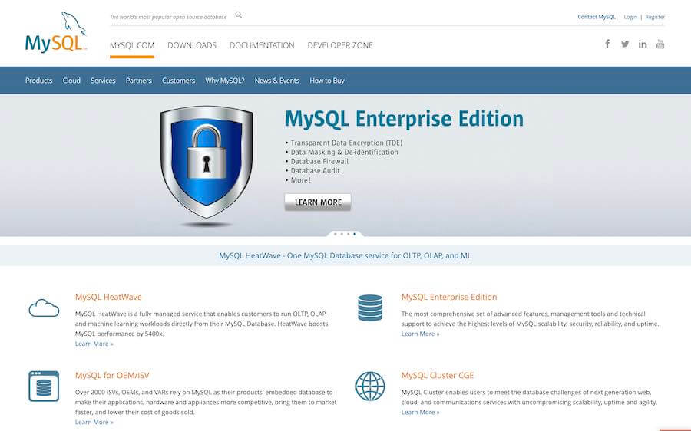The width and height of the screenshot is (691, 431).
Task: Switch to the Downloads tab
Action: pos(192,45)
